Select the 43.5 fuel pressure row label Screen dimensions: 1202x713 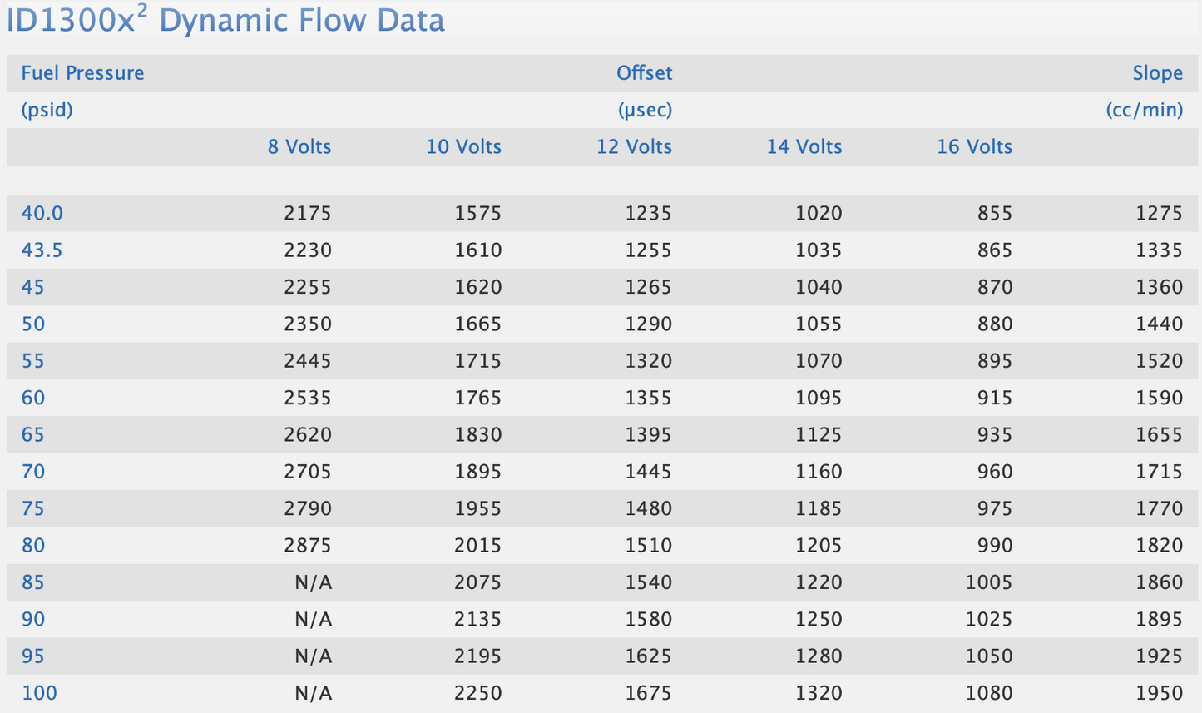pyautogui.click(x=42, y=250)
